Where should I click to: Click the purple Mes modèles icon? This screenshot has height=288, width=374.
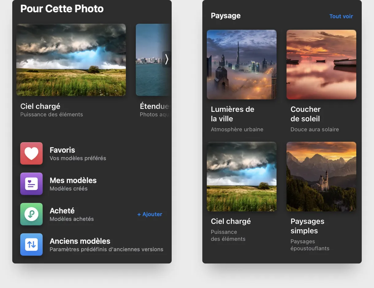pos(31,184)
